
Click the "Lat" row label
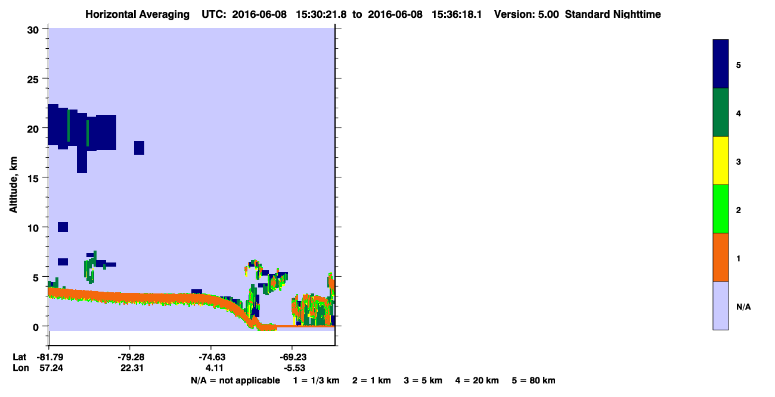coord(19,357)
